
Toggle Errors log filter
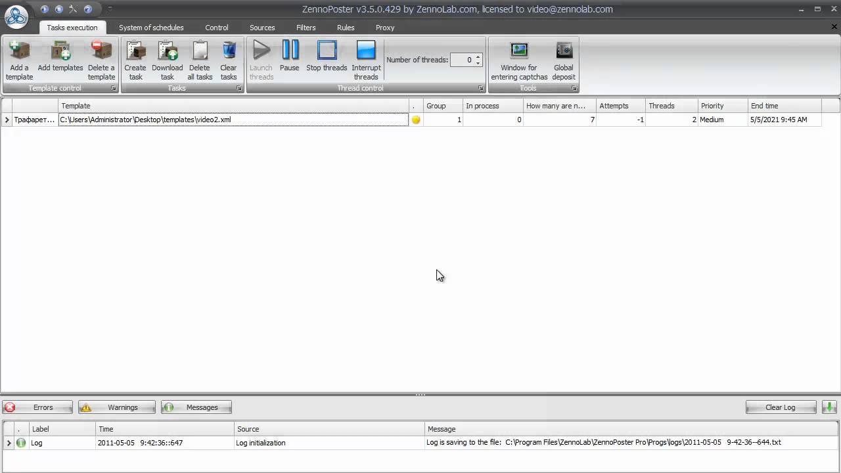pos(37,407)
